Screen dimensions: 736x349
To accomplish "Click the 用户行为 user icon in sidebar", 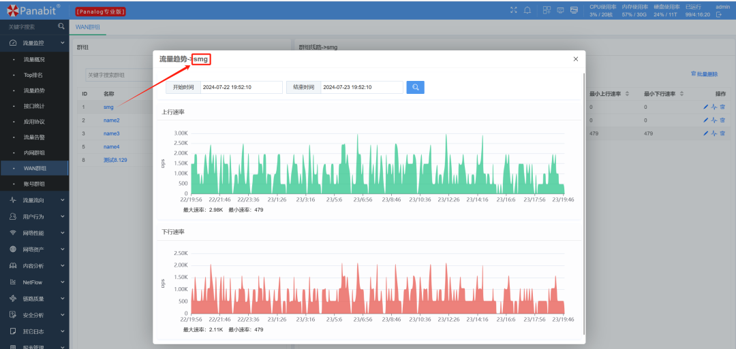I will [13, 216].
